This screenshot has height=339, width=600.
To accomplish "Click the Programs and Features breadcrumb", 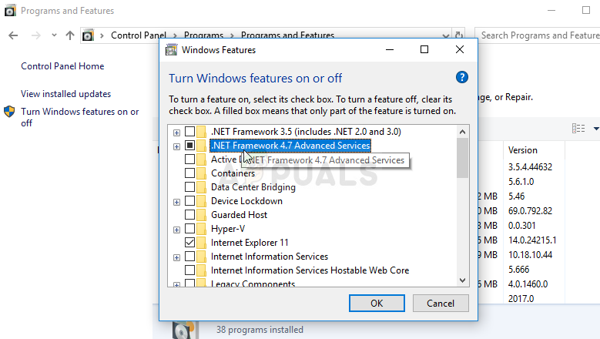I will pyautogui.click(x=288, y=35).
